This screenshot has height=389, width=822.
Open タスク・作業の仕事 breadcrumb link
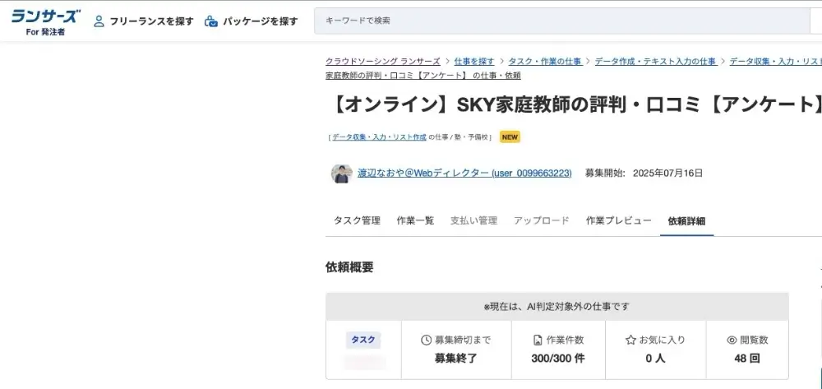click(545, 62)
